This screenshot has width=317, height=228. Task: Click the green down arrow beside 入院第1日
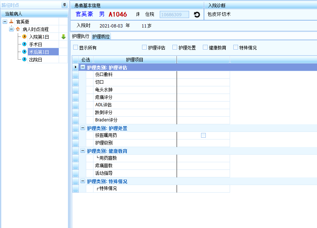63,36
